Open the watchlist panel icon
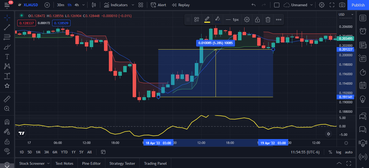Screen dimensions: 369x168 pyautogui.click(x=363, y=18)
